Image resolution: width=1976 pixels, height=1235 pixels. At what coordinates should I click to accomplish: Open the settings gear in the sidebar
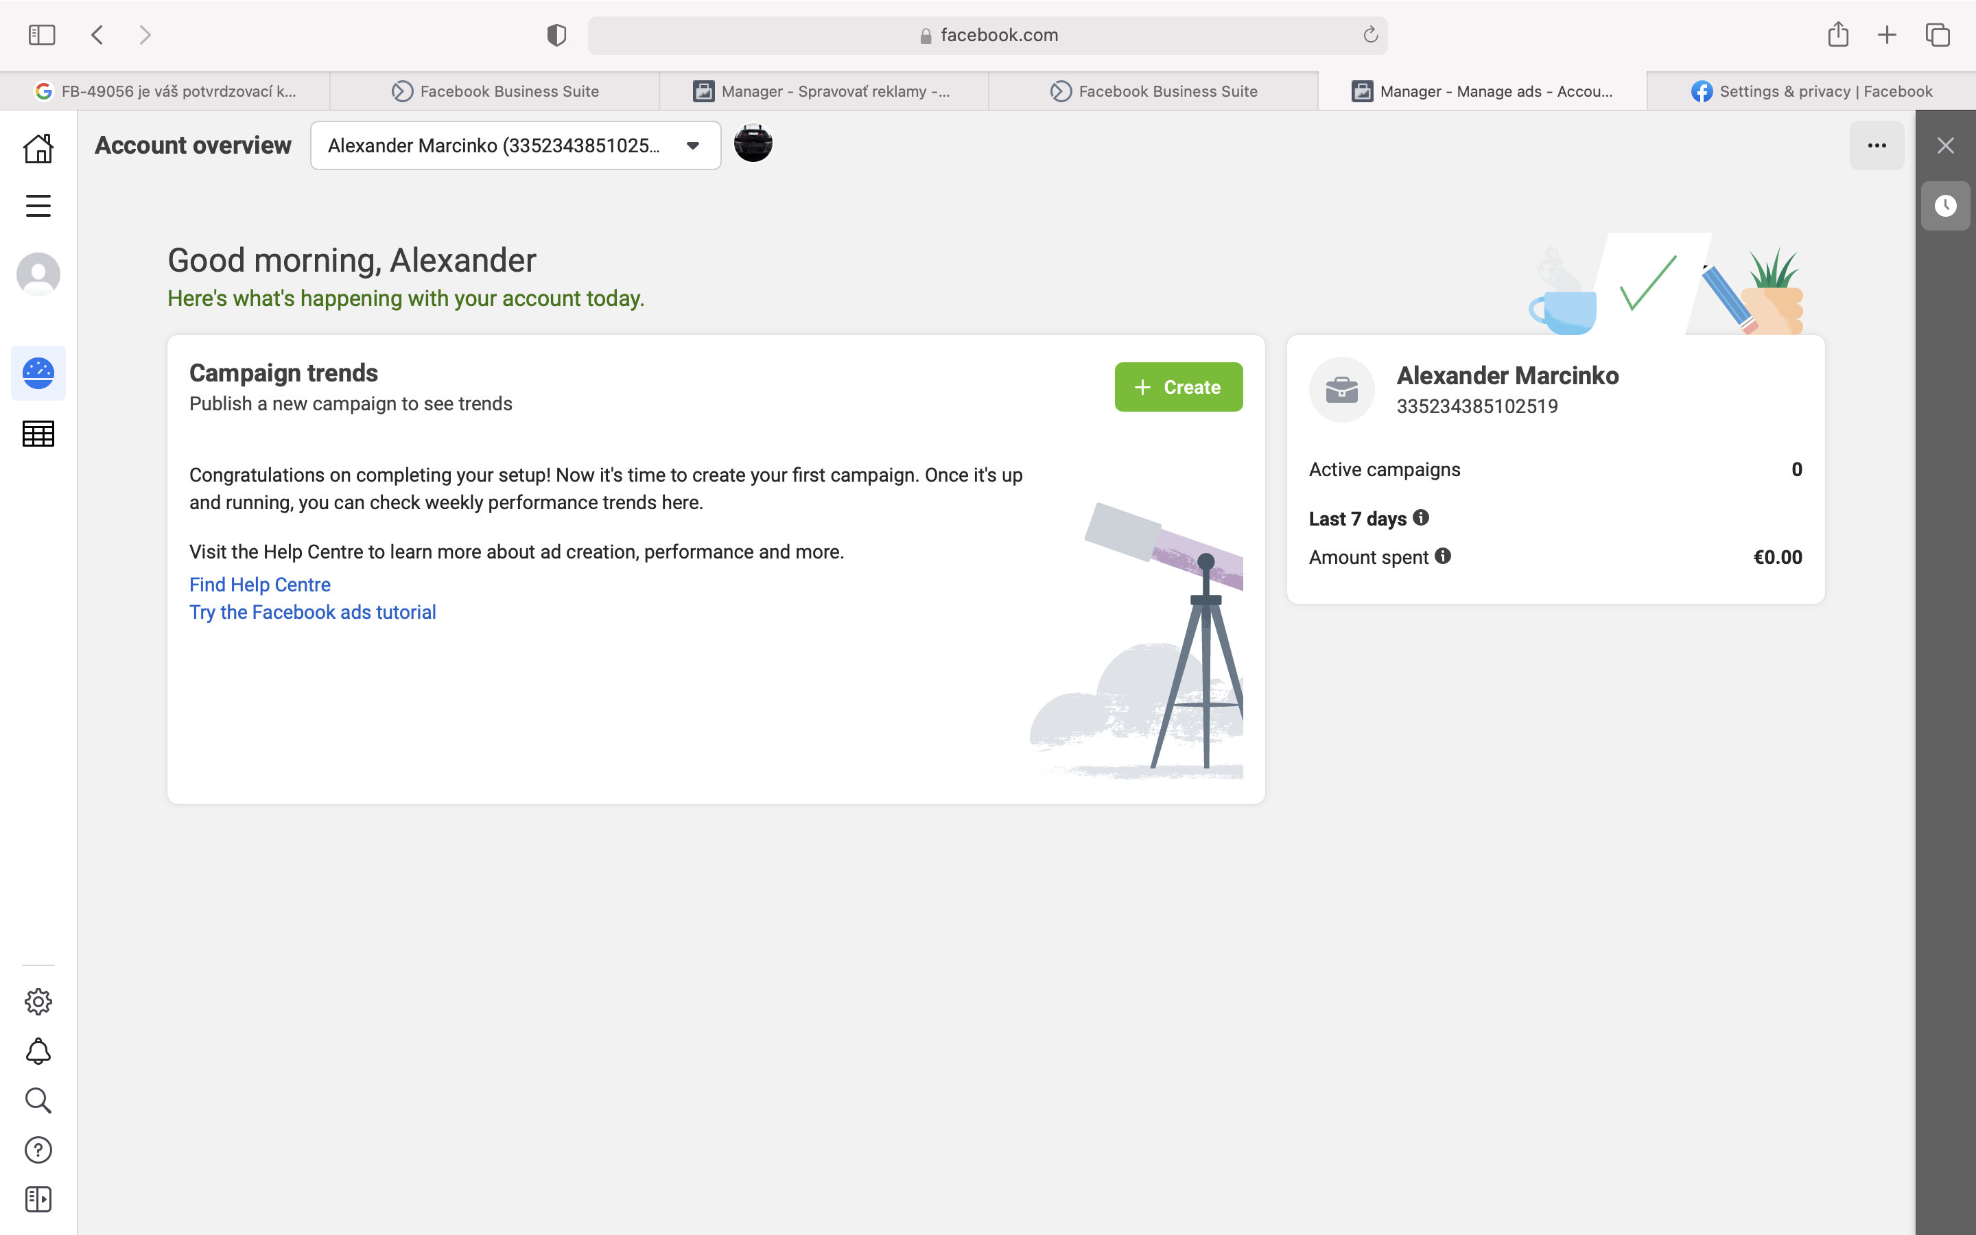click(x=38, y=1002)
